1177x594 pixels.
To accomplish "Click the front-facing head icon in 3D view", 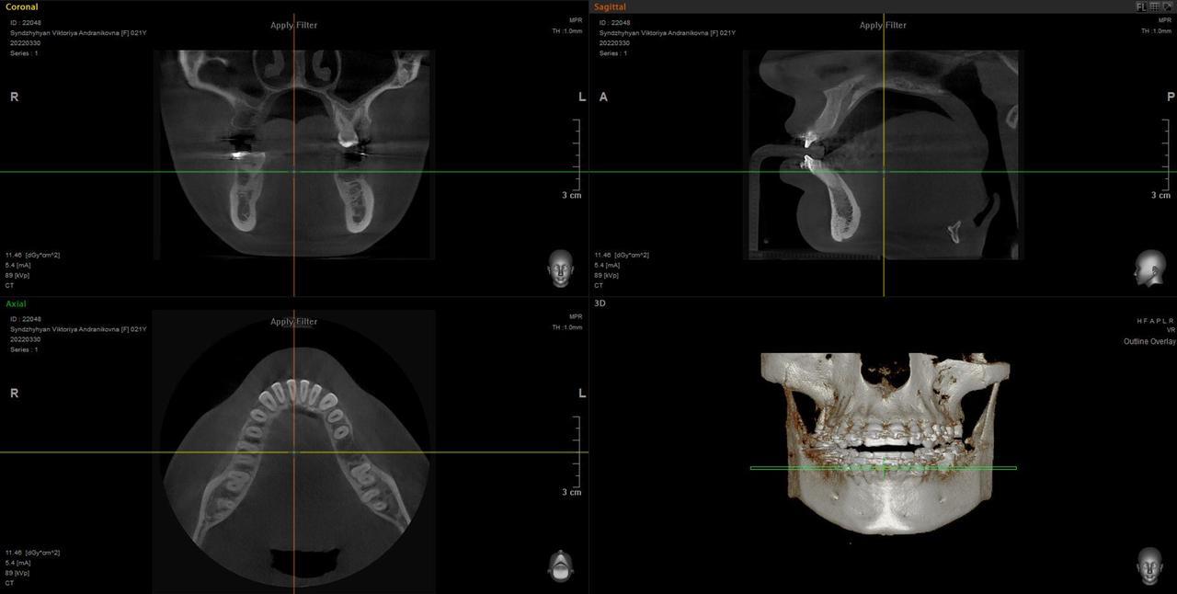I will [1148, 565].
